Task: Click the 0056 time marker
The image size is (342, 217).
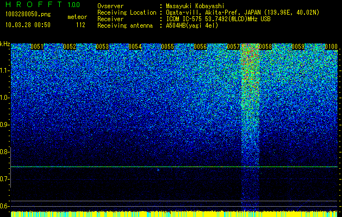Action: [200, 47]
